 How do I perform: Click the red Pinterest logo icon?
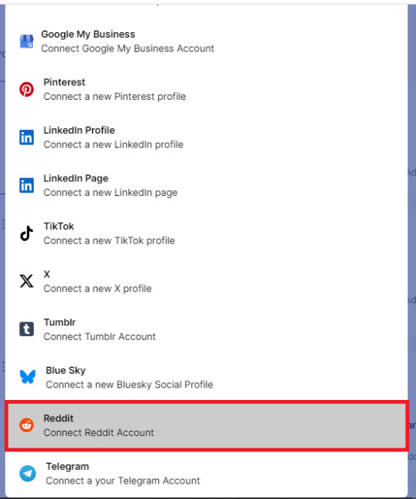point(26,89)
